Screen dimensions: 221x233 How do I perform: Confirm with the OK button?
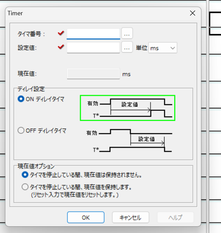point(86,217)
